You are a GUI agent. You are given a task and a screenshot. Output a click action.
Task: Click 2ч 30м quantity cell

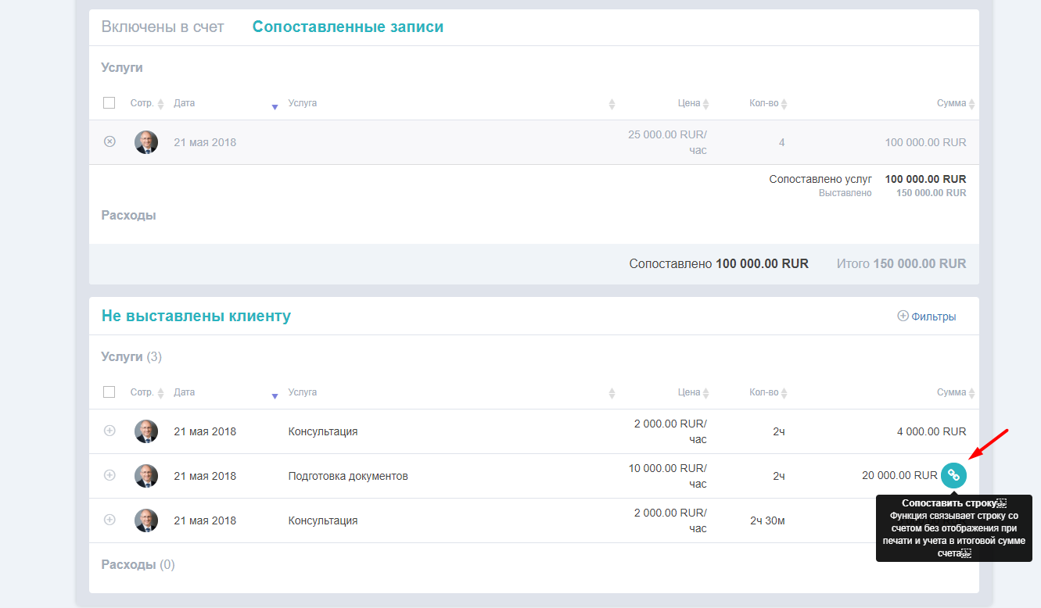767,520
